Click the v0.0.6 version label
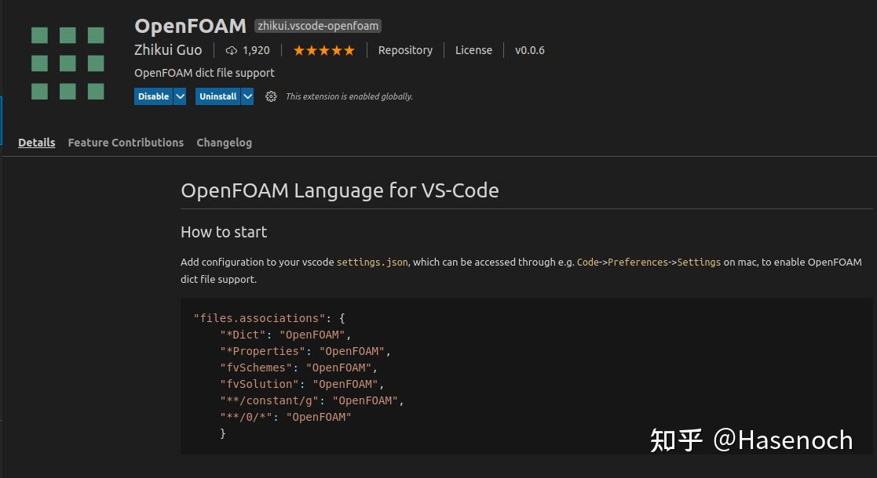Screen dimensions: 877x478 pos(530,50)
